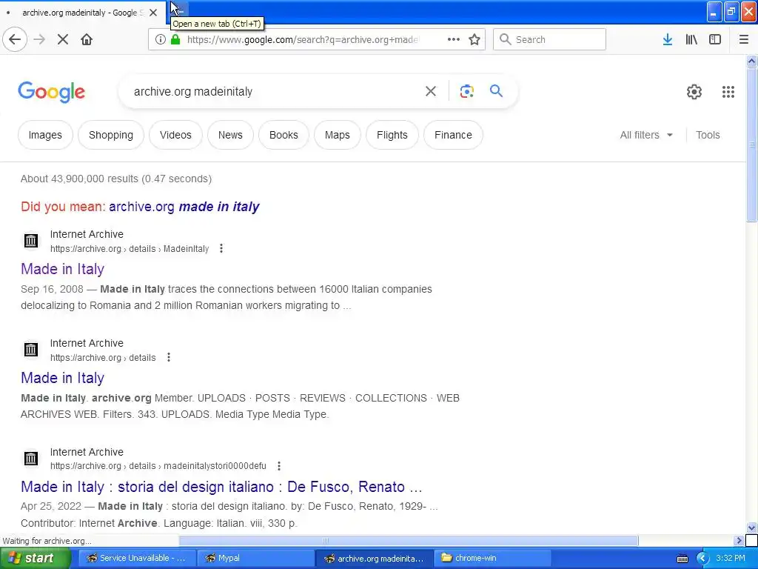Open the Library bookshelf icon
Viewport: 758px width, 569px height.
pos(691,40)
